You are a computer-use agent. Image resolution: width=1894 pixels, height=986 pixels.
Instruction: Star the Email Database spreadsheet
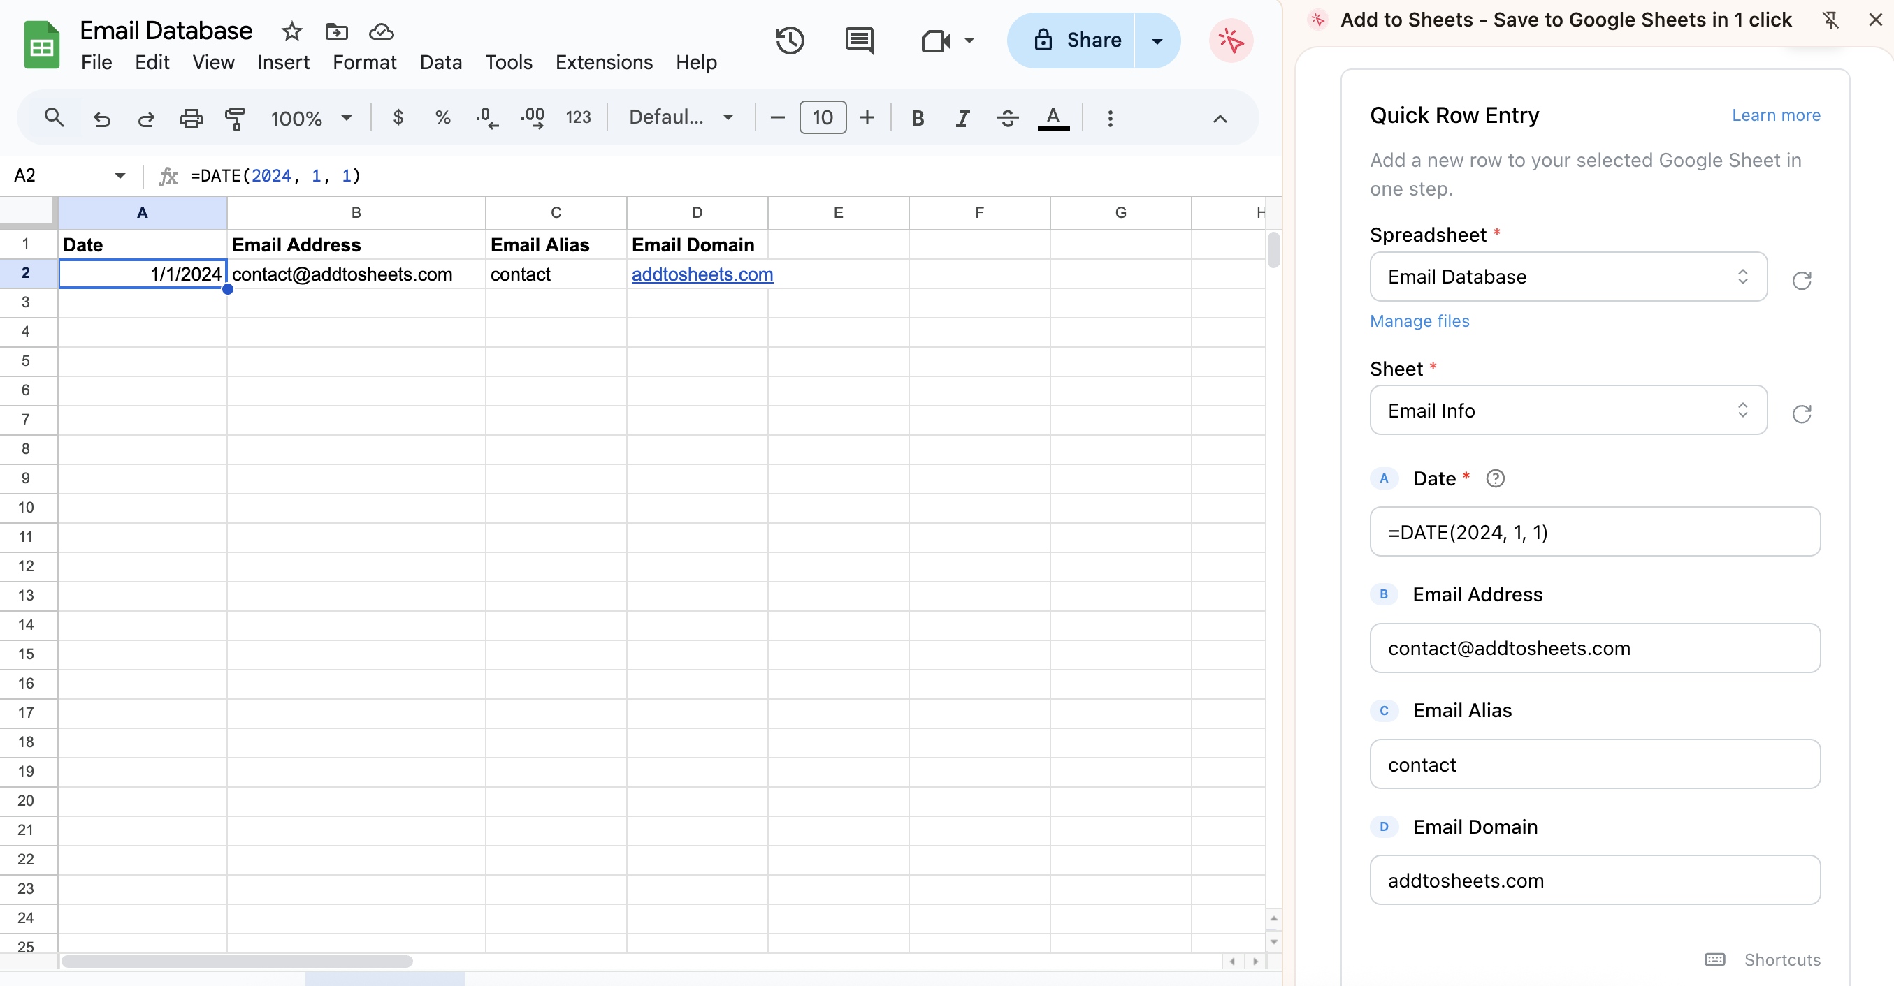(291, 31)
